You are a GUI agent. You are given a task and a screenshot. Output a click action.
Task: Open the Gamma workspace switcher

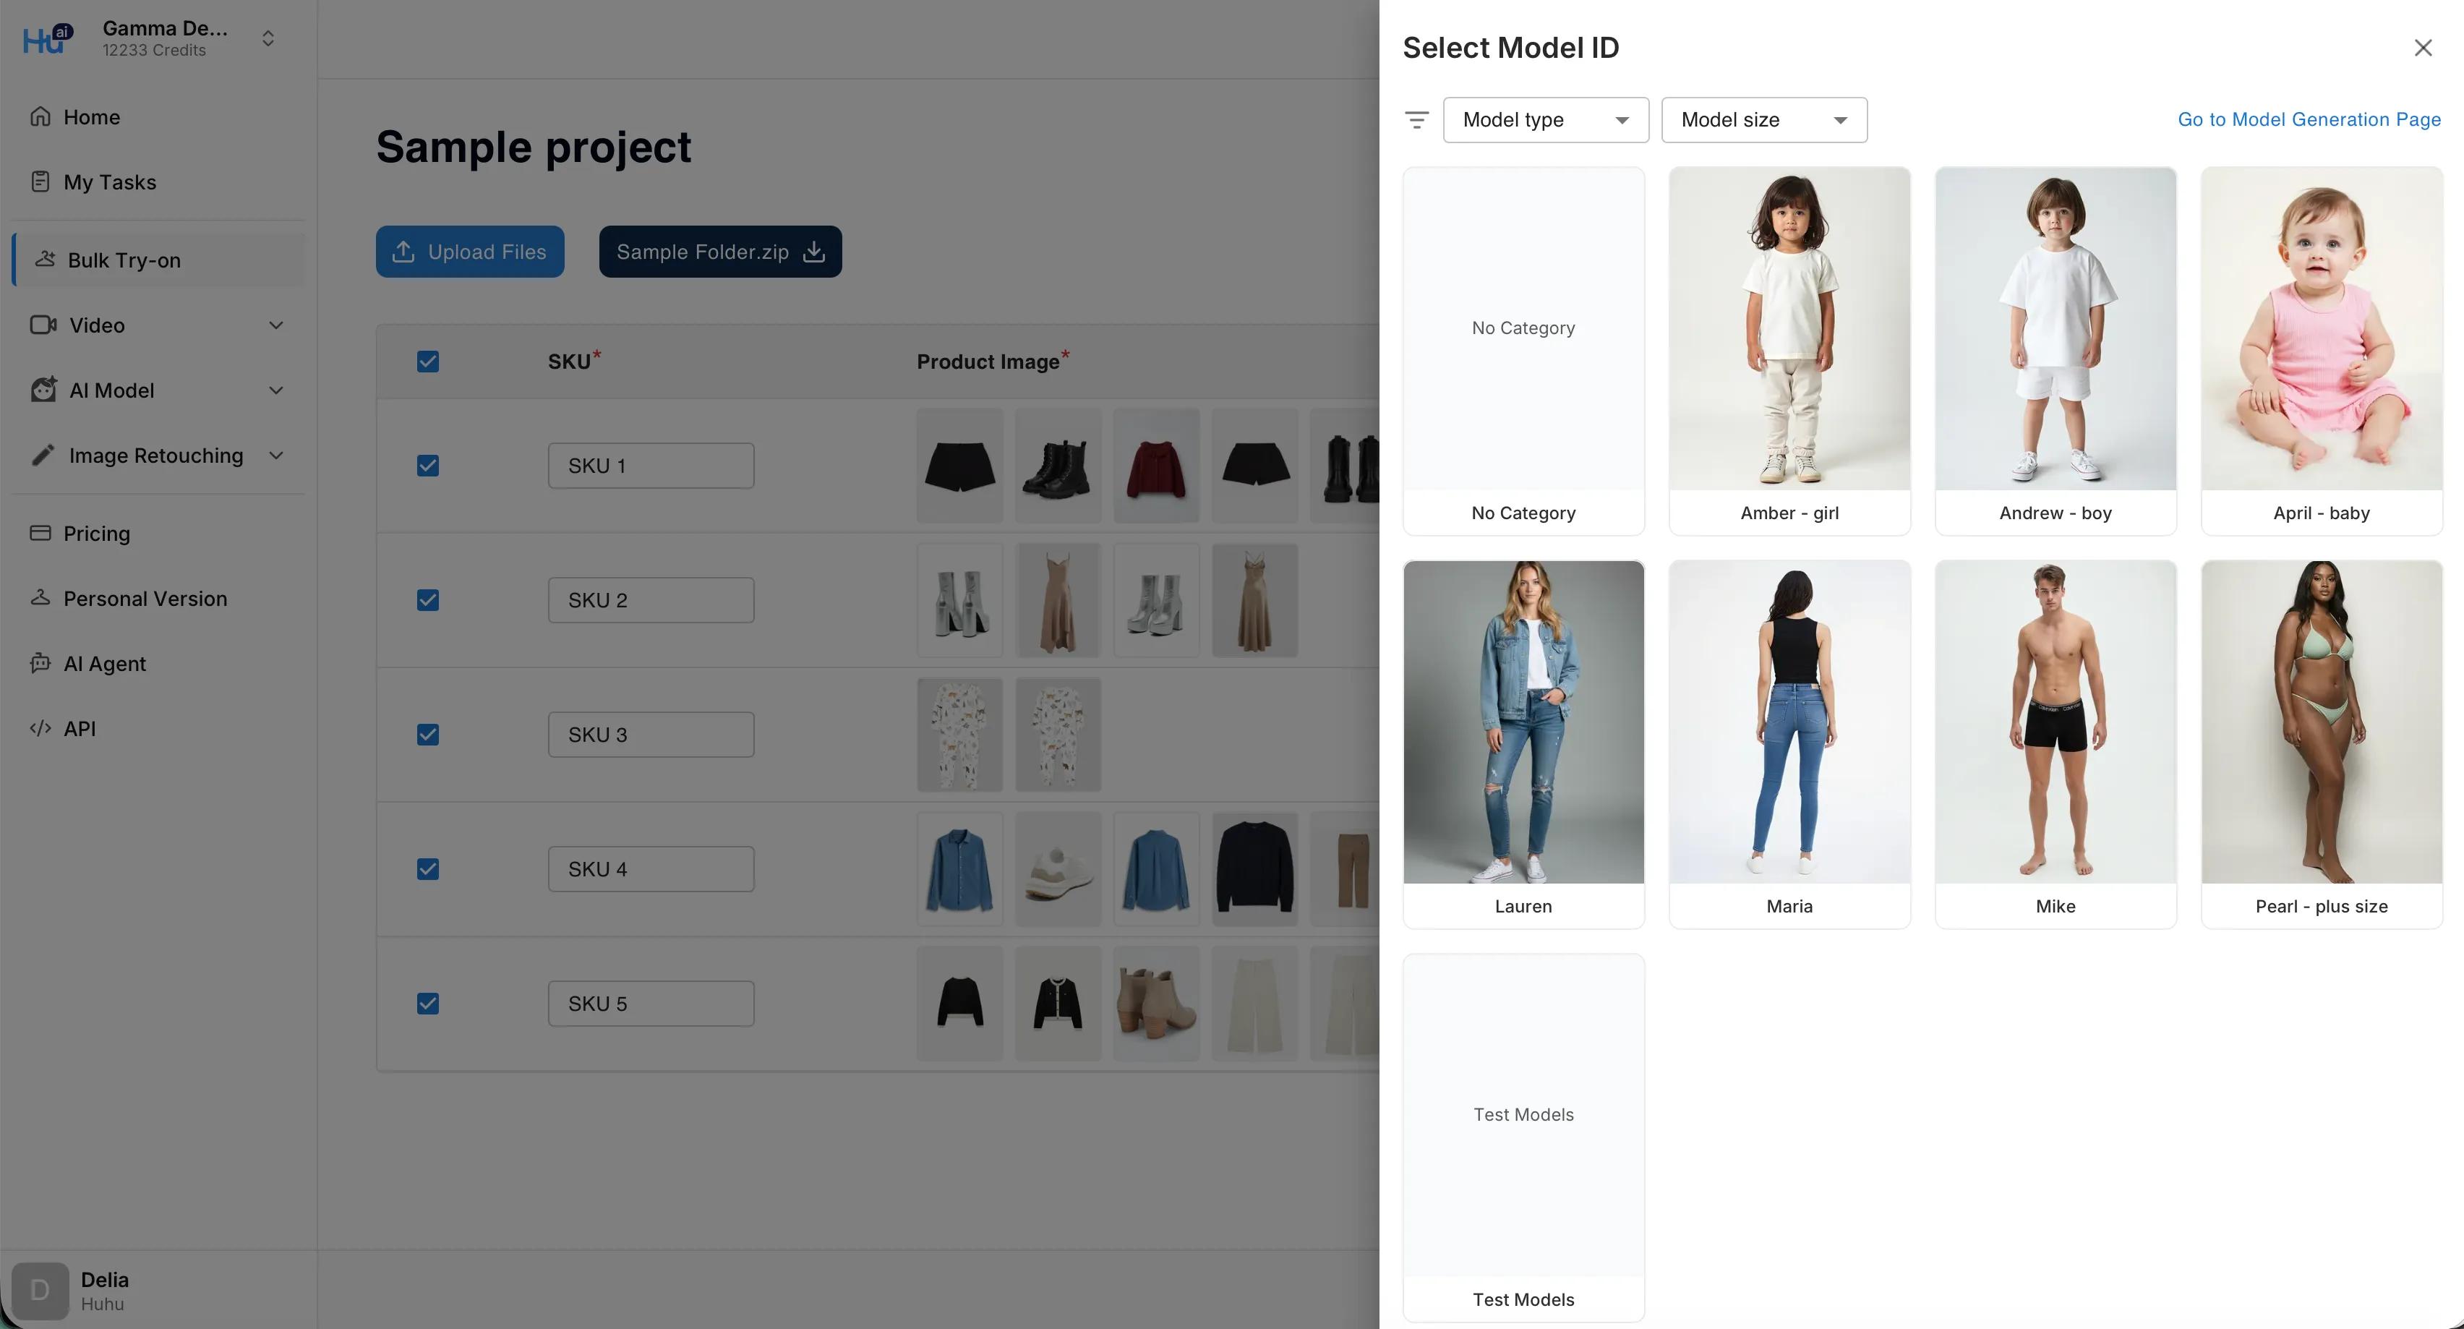point(269,38)
